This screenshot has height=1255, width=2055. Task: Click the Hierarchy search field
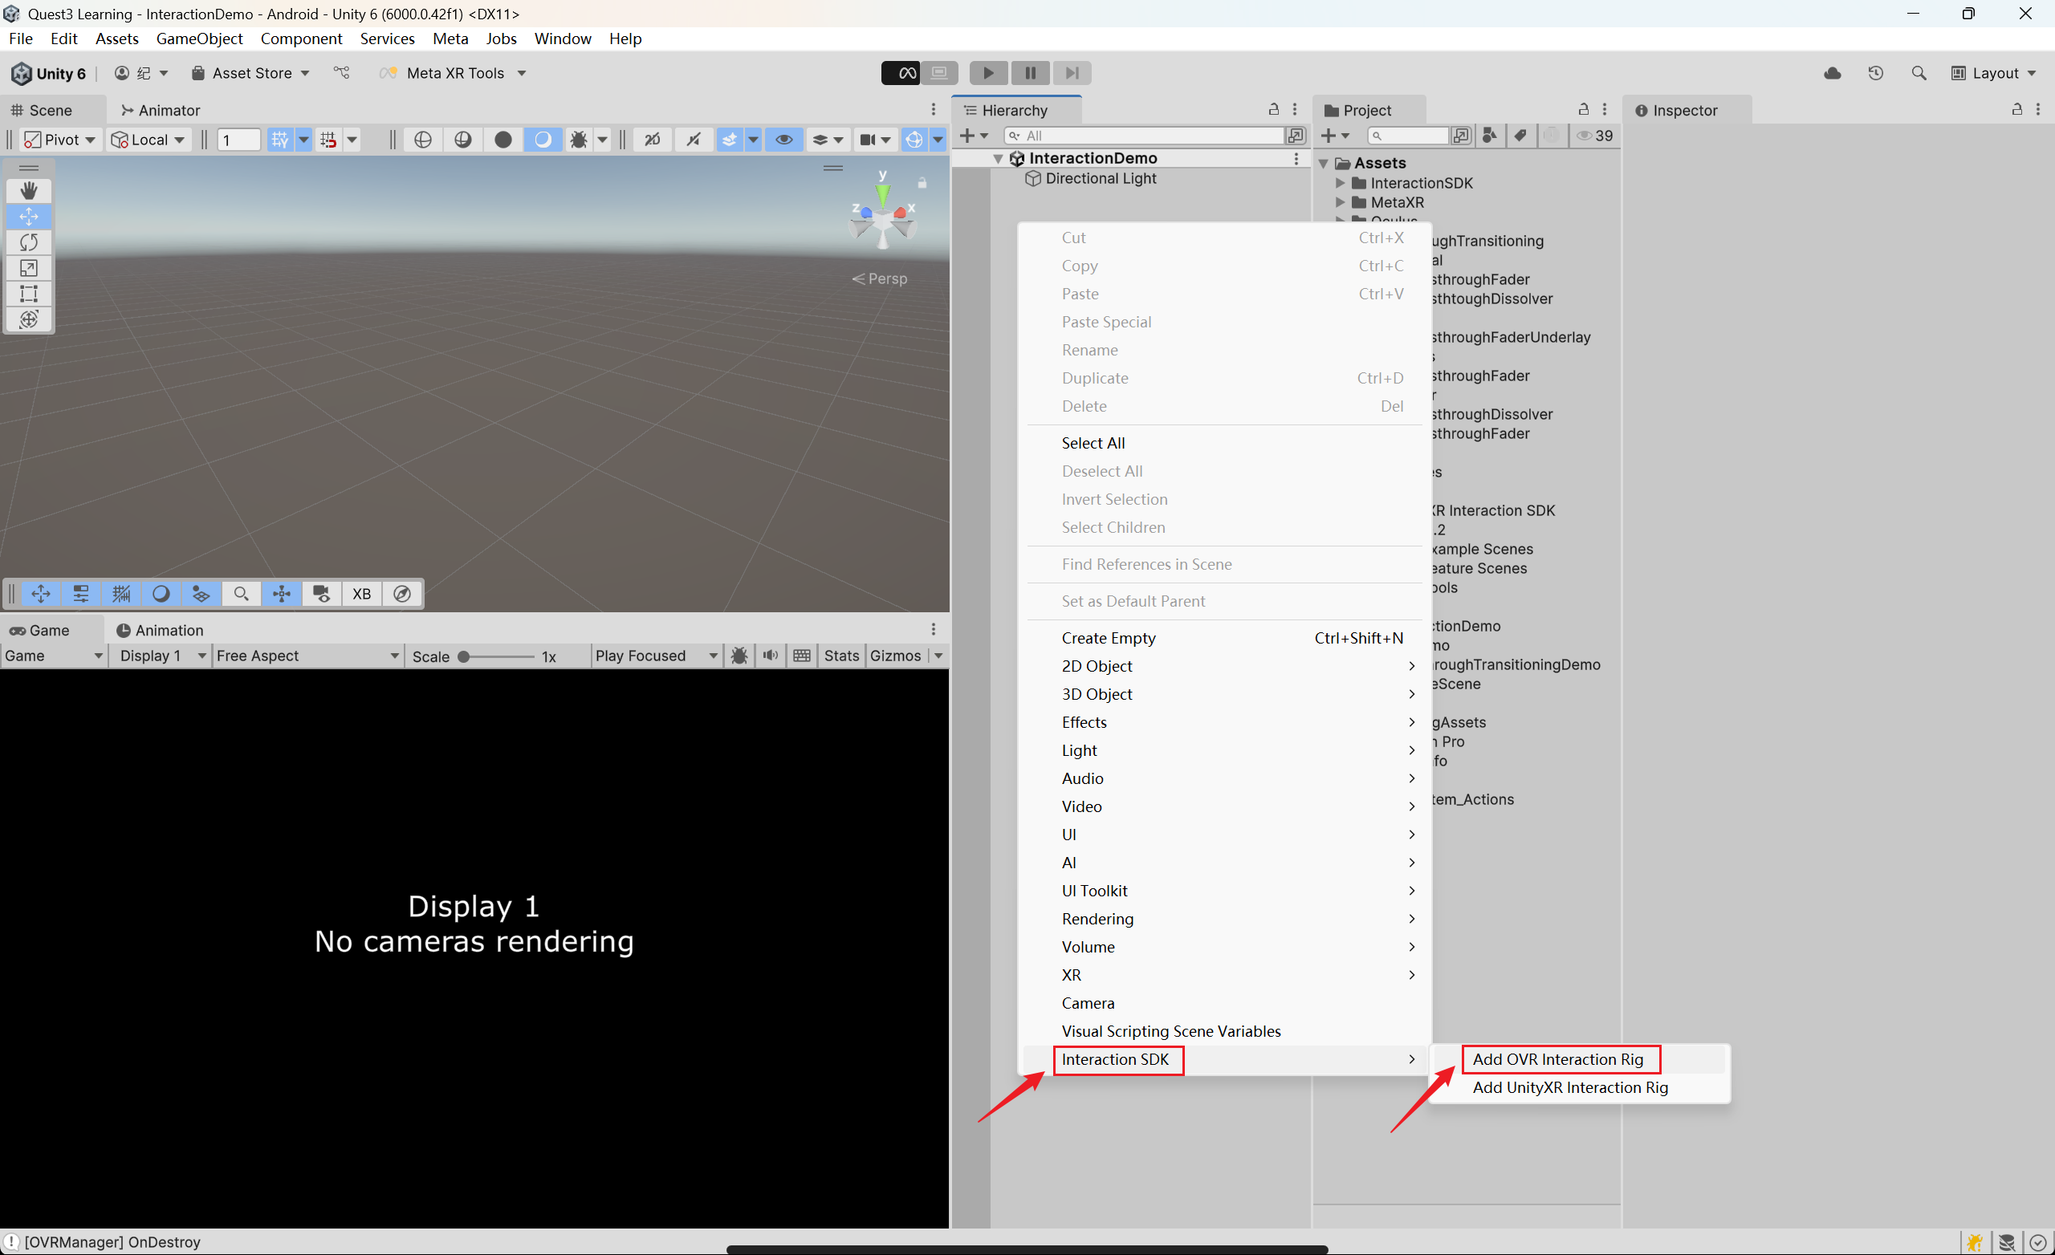(x=1144, y=135)
